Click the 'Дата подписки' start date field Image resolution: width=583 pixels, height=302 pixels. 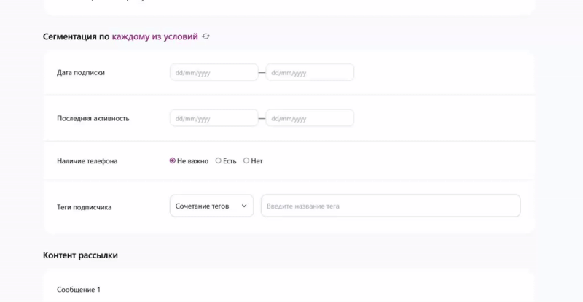click(x=214, y=72)
